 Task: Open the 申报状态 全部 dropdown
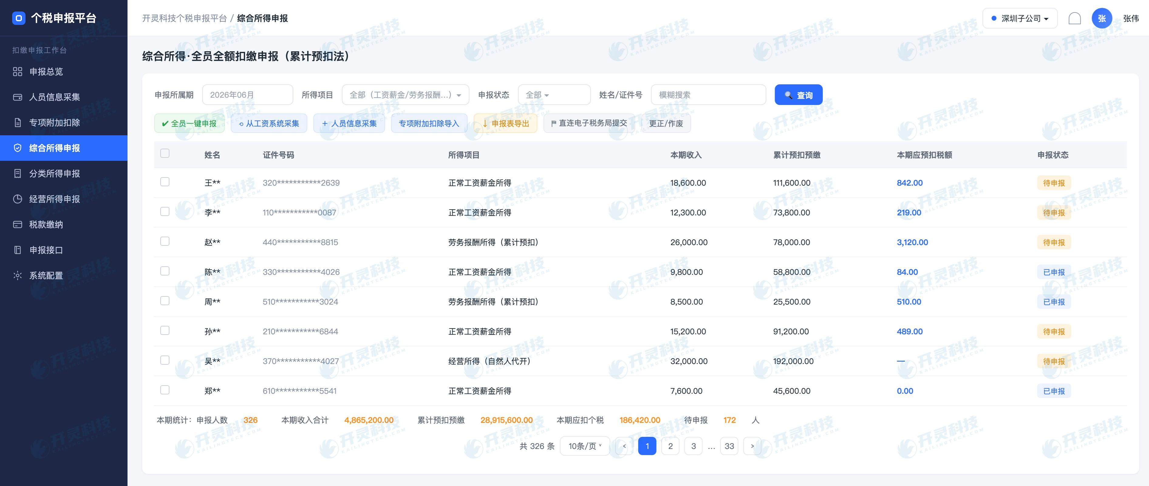point(554,95)
